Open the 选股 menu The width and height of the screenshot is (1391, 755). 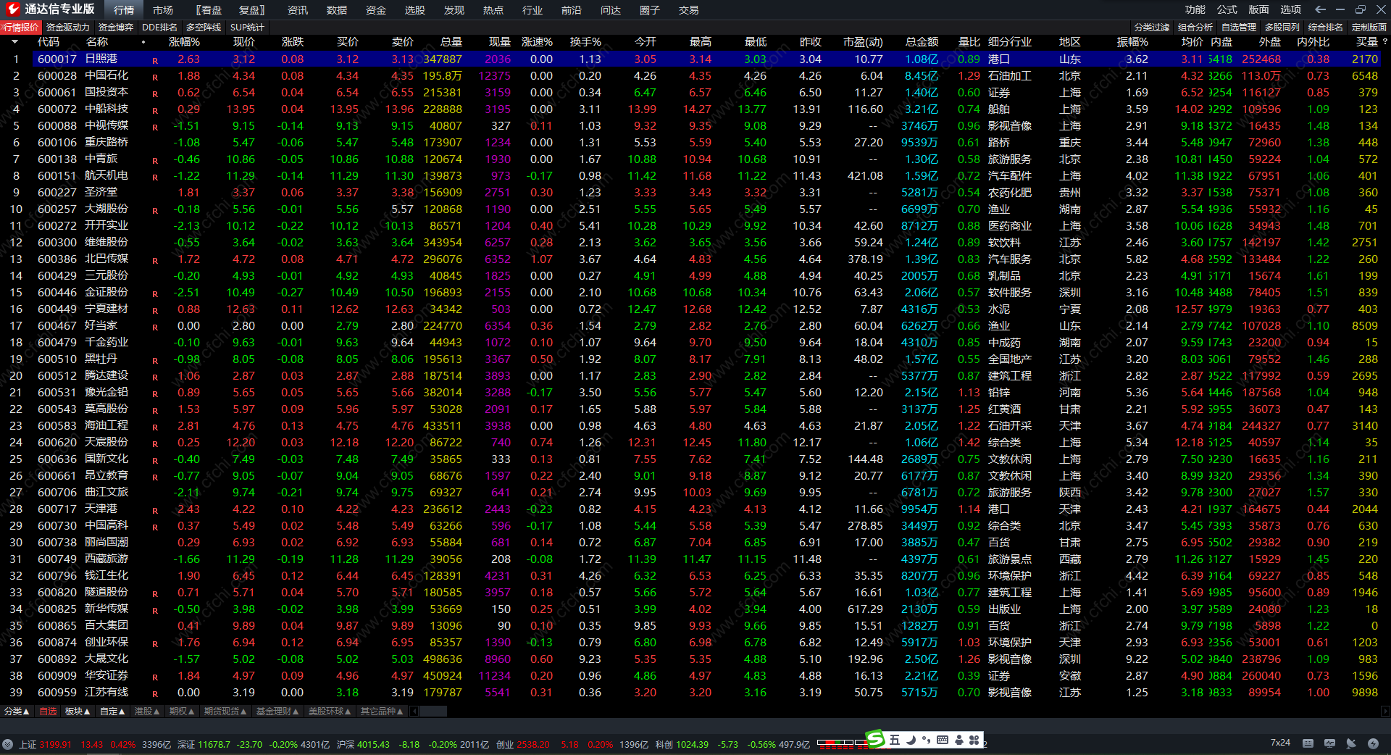[415, 10]
